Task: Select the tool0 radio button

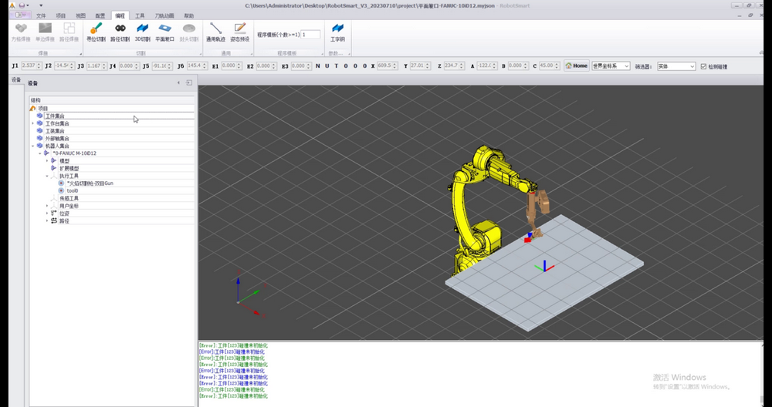Action: 61,190
